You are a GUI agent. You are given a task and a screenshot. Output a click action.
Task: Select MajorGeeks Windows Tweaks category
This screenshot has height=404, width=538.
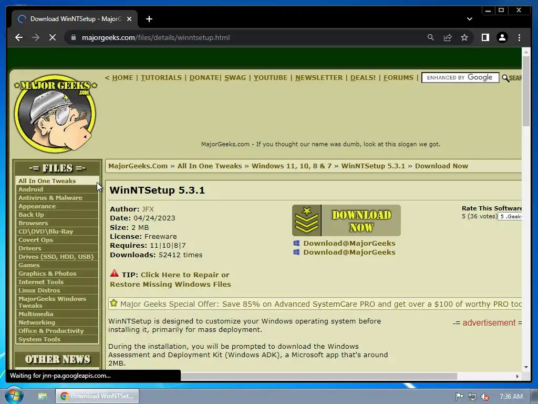point(57,302)
